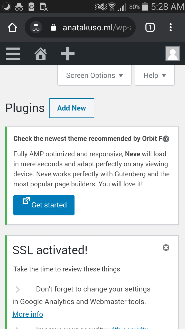Open the browser tab switcher
The image size is (185, 329).
(x=150, y=28)
